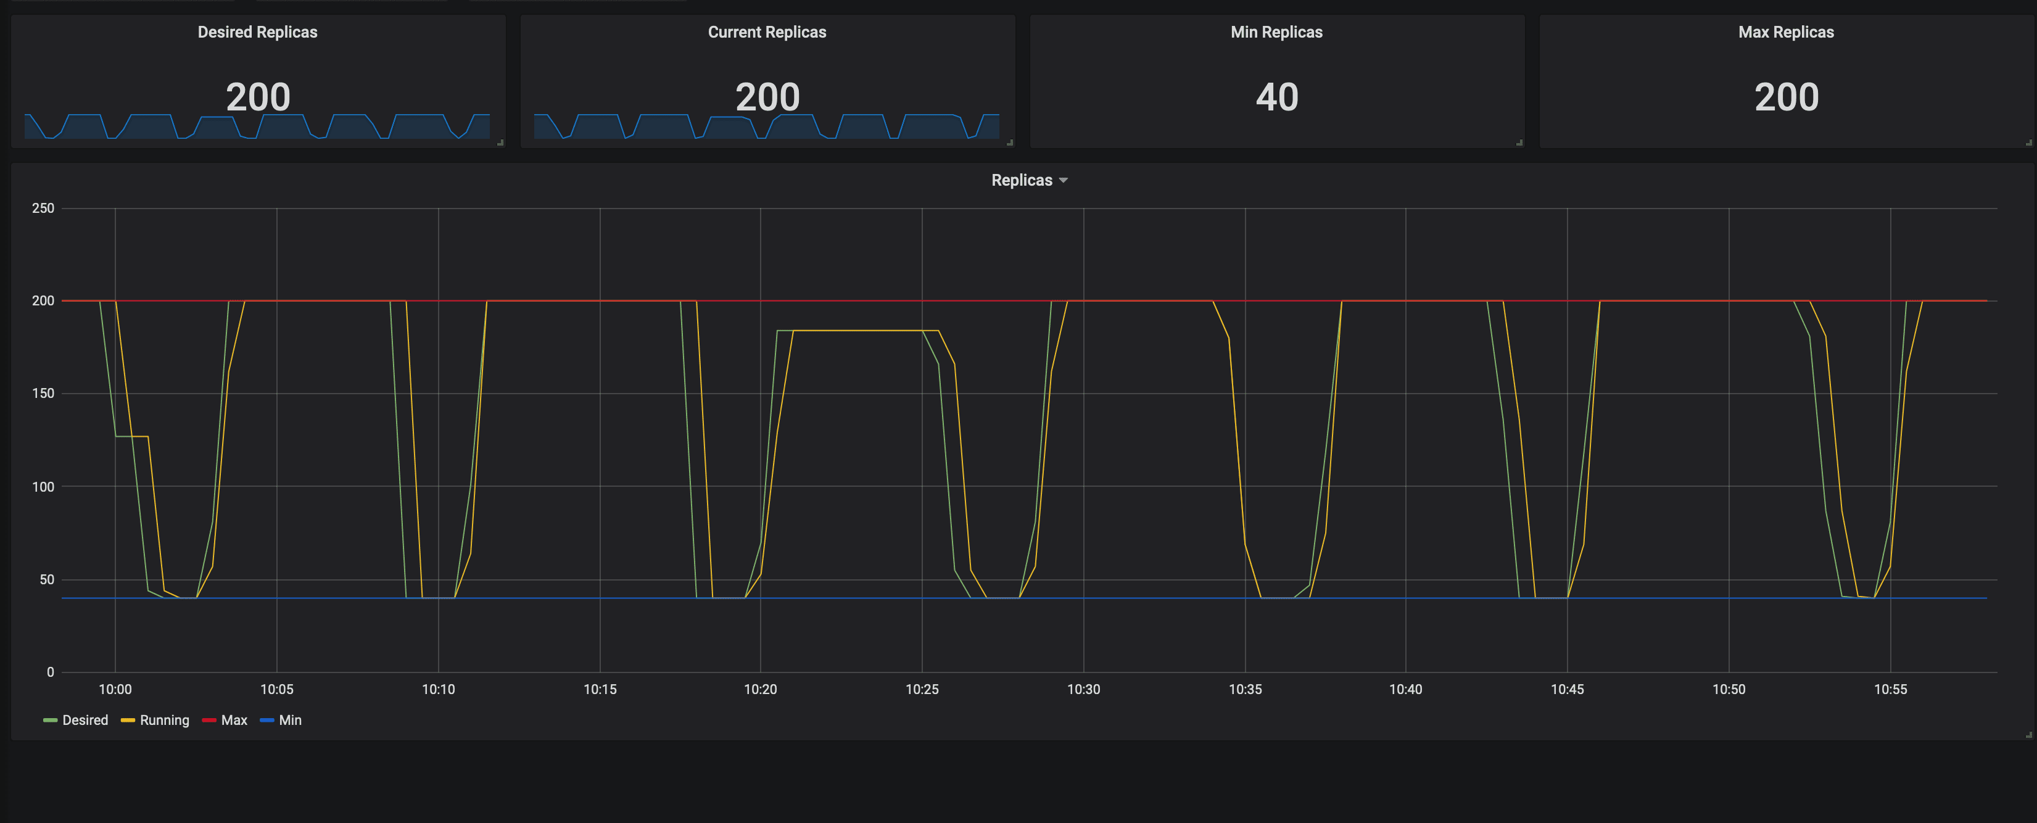Click the Running series legend color marker
Screen dimensions: 2037x823
tap(128, 720)
